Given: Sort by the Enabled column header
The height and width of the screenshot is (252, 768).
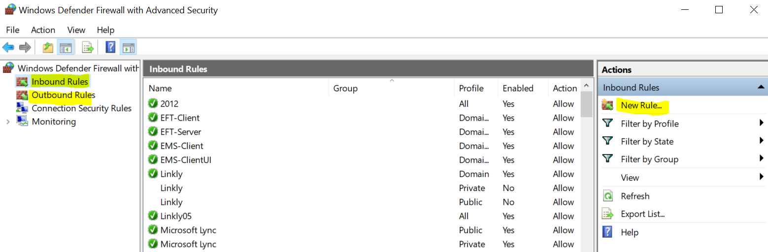Looking at the screenshot, I should [523, 88].
